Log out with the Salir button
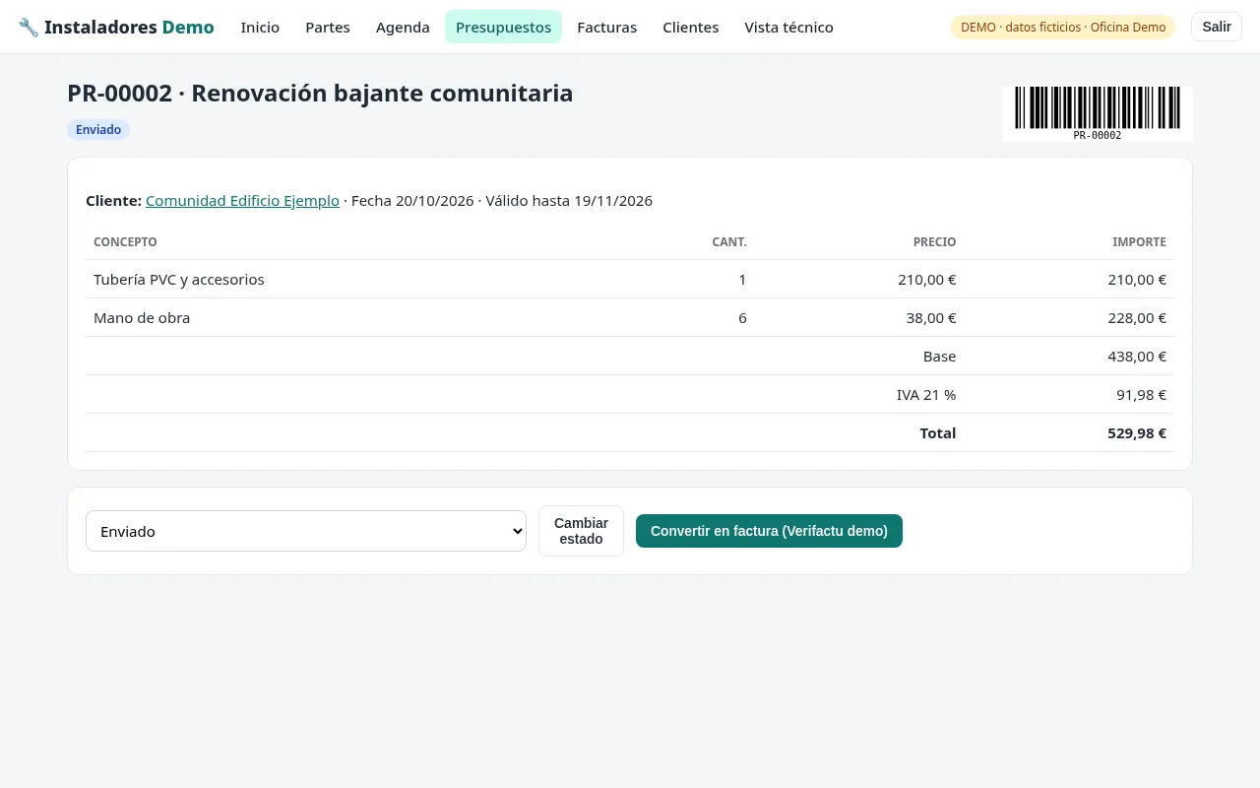Viewport: 1260px width, 788px height. click(x=1217, y=27)
